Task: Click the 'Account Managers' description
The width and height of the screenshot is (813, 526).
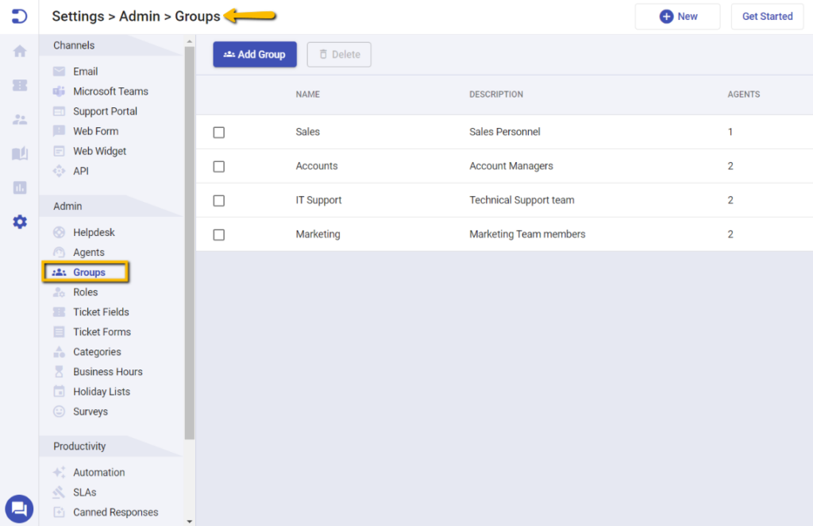Action: pos(511,166)
